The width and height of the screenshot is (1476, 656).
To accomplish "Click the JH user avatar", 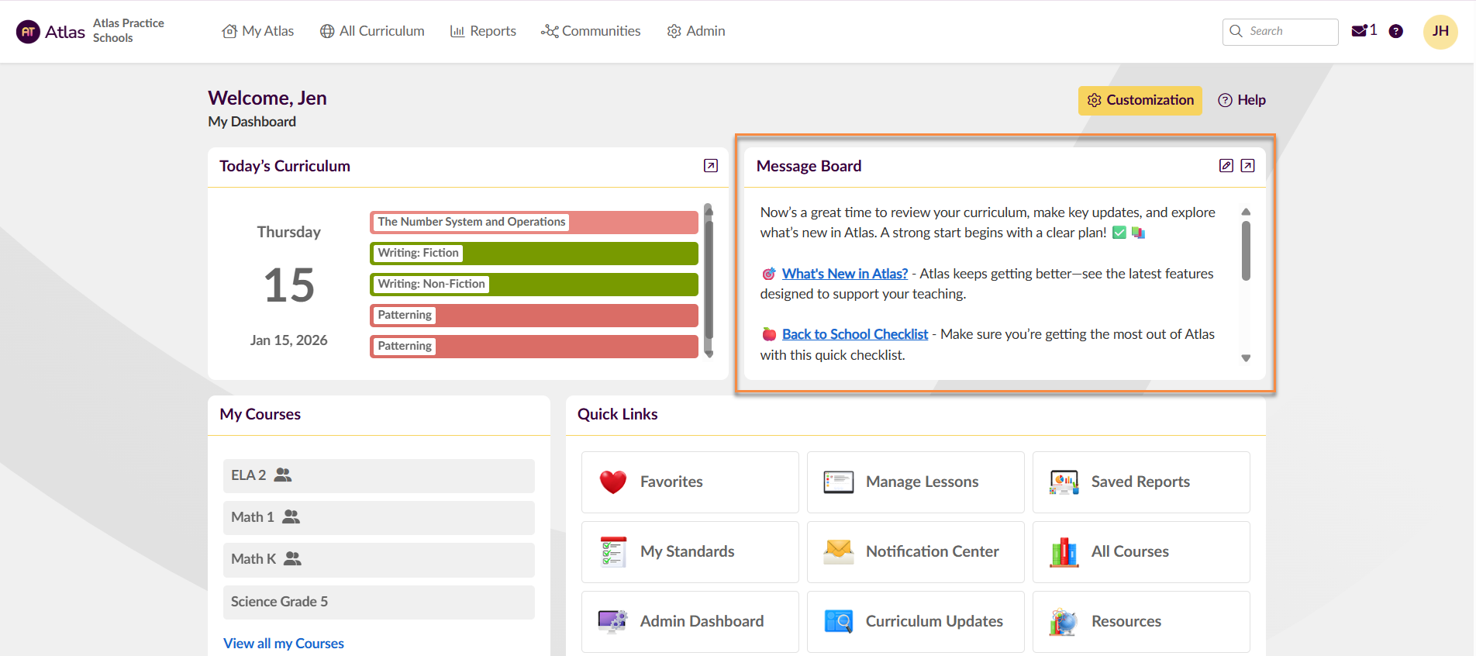I will click(x=1440, y=32).
